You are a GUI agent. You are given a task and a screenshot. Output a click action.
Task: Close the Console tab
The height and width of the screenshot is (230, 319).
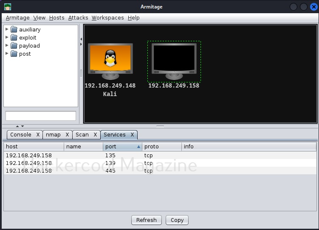click(38, 135)
